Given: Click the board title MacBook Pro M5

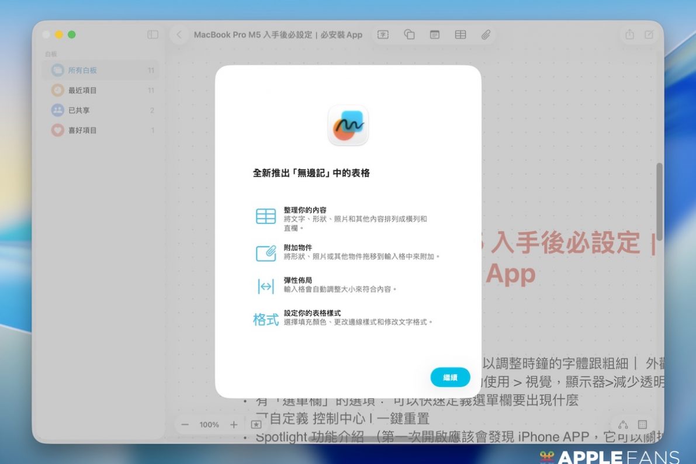Looking at the screenshot, I should pos(278,34).
